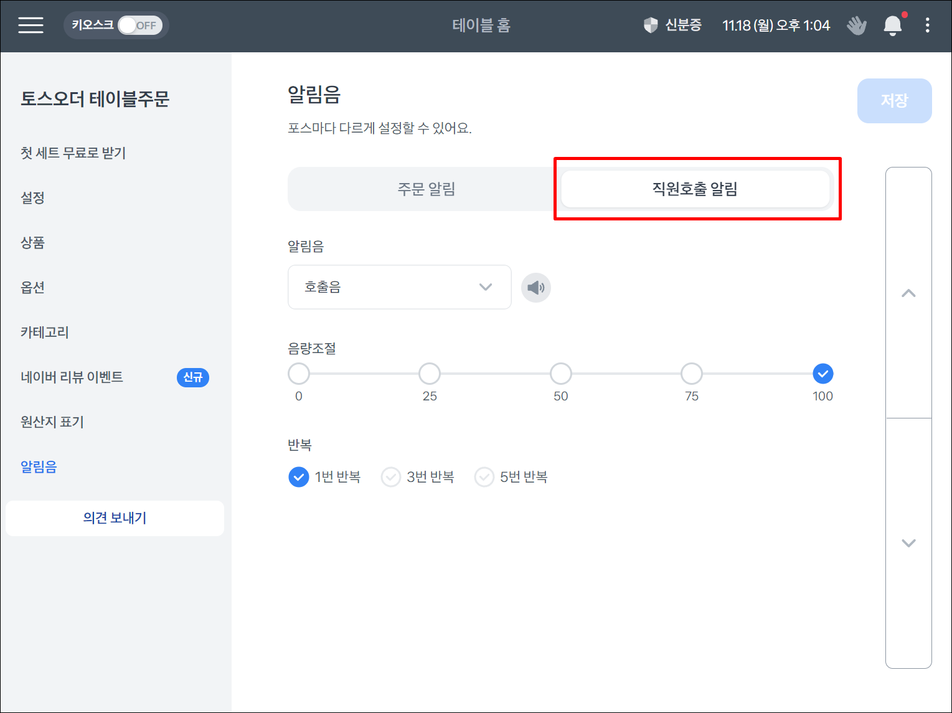Set the volume slider to 50
Screen dimensions: 952x713
point(560,374)
